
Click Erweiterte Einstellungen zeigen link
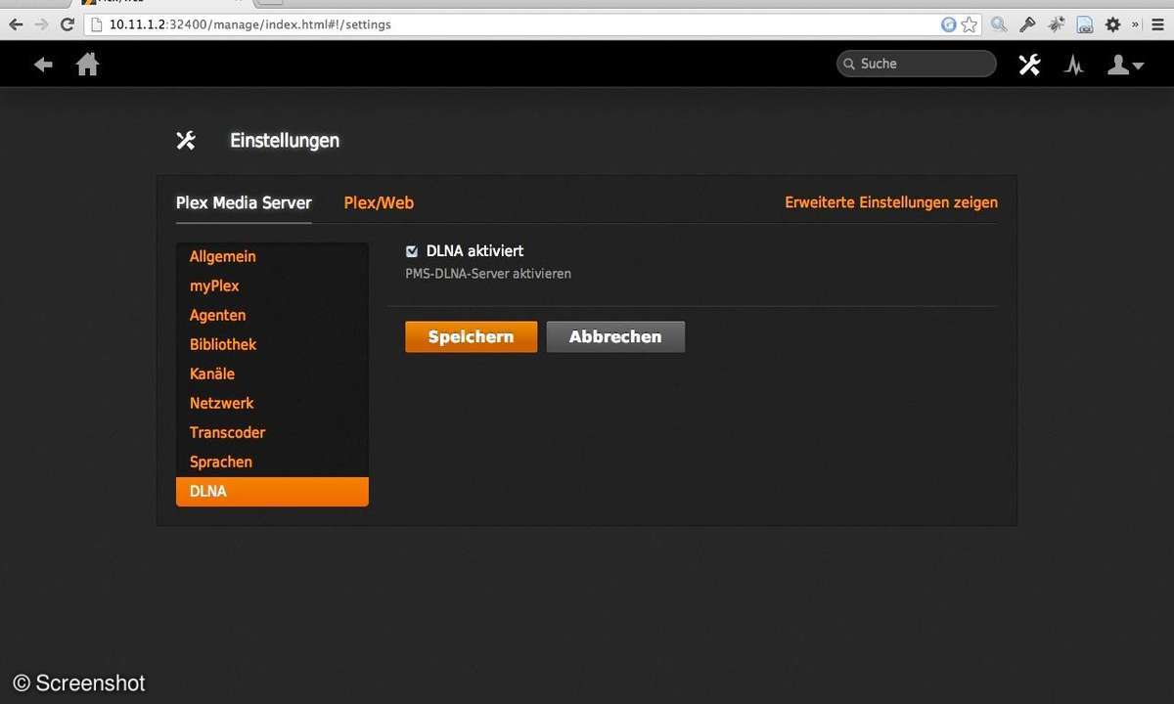(x=891, y=203)
